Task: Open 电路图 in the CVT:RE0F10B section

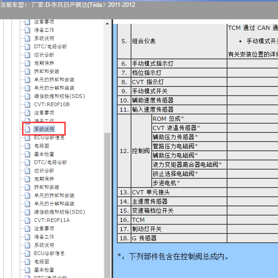Action: (41, 146)
